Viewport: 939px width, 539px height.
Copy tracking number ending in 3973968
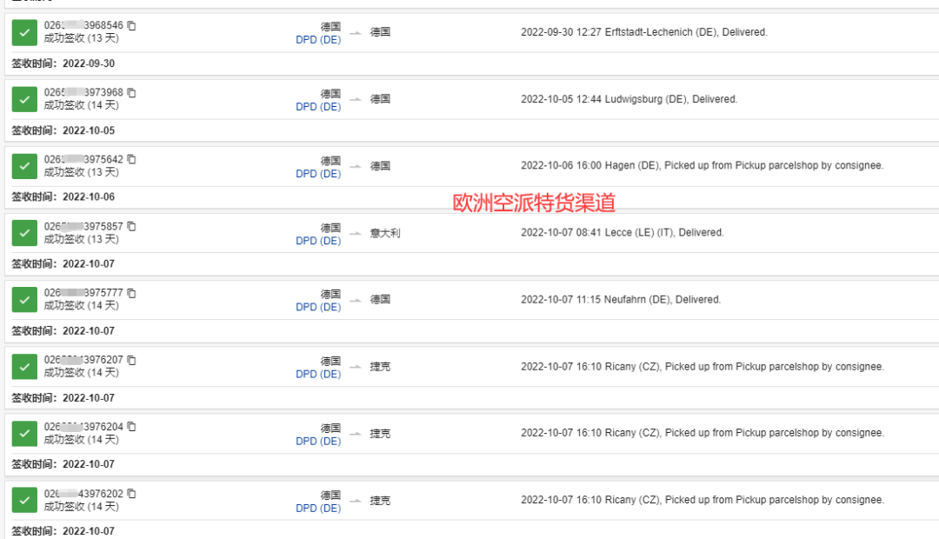[131, 93]
